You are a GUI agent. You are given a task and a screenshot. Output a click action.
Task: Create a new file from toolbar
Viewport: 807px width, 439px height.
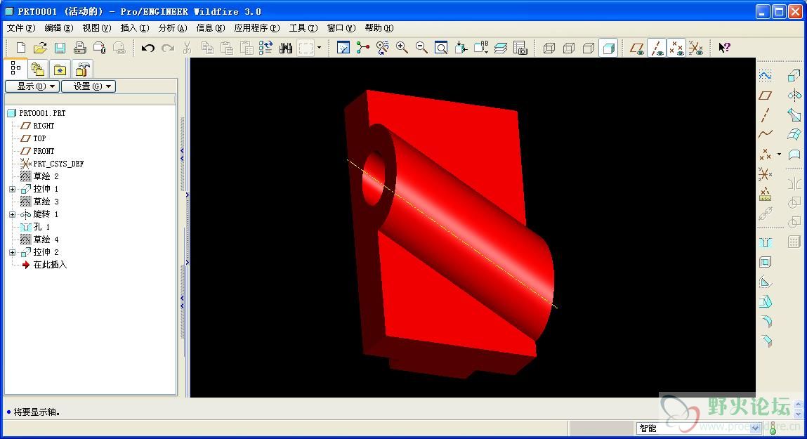pos(20,48)
